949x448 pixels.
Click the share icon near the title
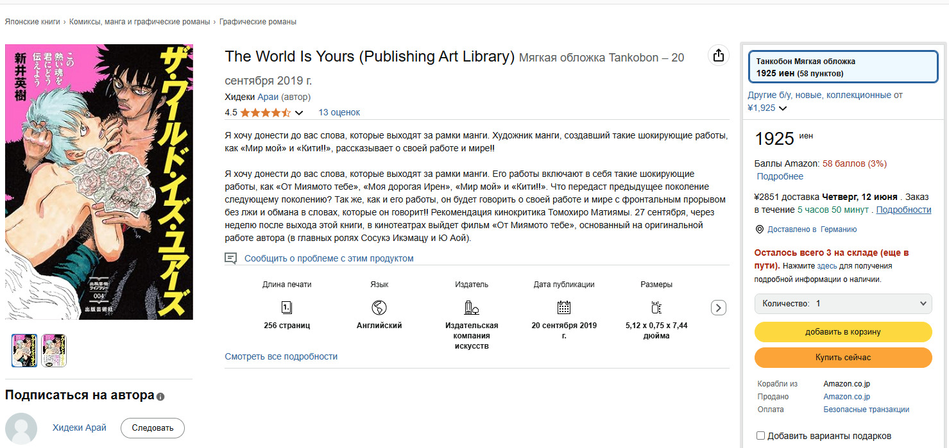point(719,55)
